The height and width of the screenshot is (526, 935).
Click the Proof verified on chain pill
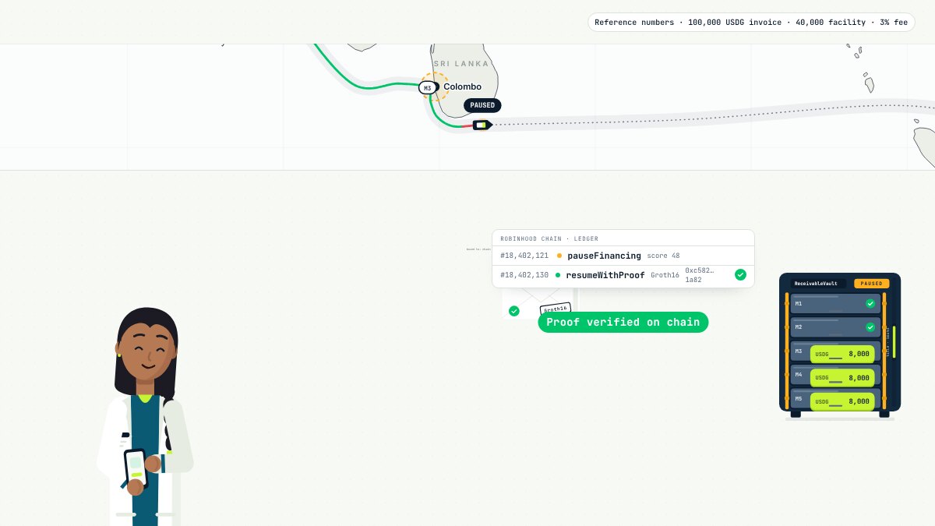(623, 322)
